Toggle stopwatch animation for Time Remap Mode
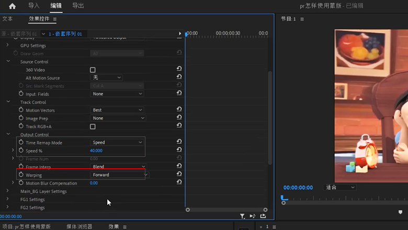 coord(21,143)
